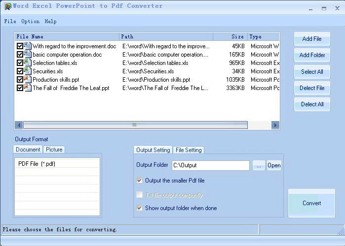Click the 3363KB size cell
Image resolution: width=345 pixels, height=246 pixels.
(x=235, y=88)
